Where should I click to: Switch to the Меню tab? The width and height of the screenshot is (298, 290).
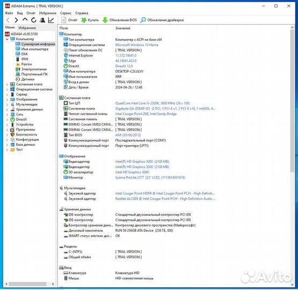pyautogui.click(x=10, y=27)
